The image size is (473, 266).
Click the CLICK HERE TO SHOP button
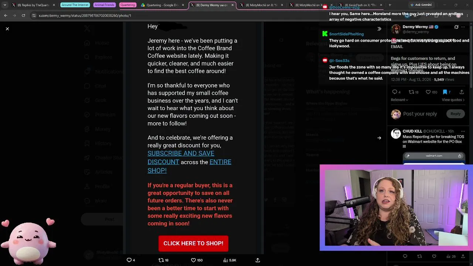click(x=193, y=243)
